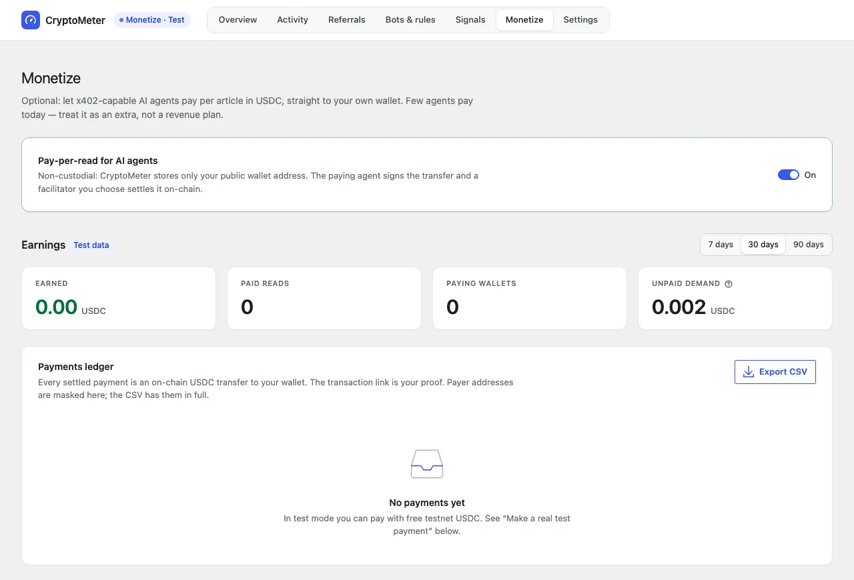Open the Settings tab
The image size is (854, 580).
click(580, 20)
